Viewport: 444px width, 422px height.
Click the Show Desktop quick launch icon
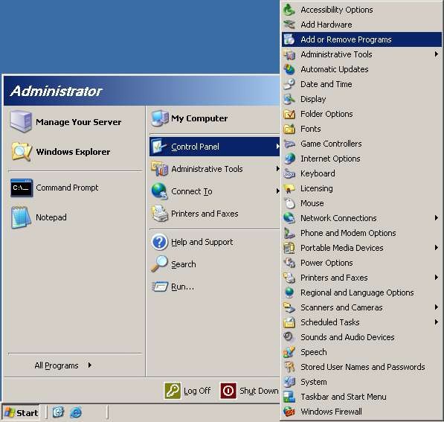point(58,412)
